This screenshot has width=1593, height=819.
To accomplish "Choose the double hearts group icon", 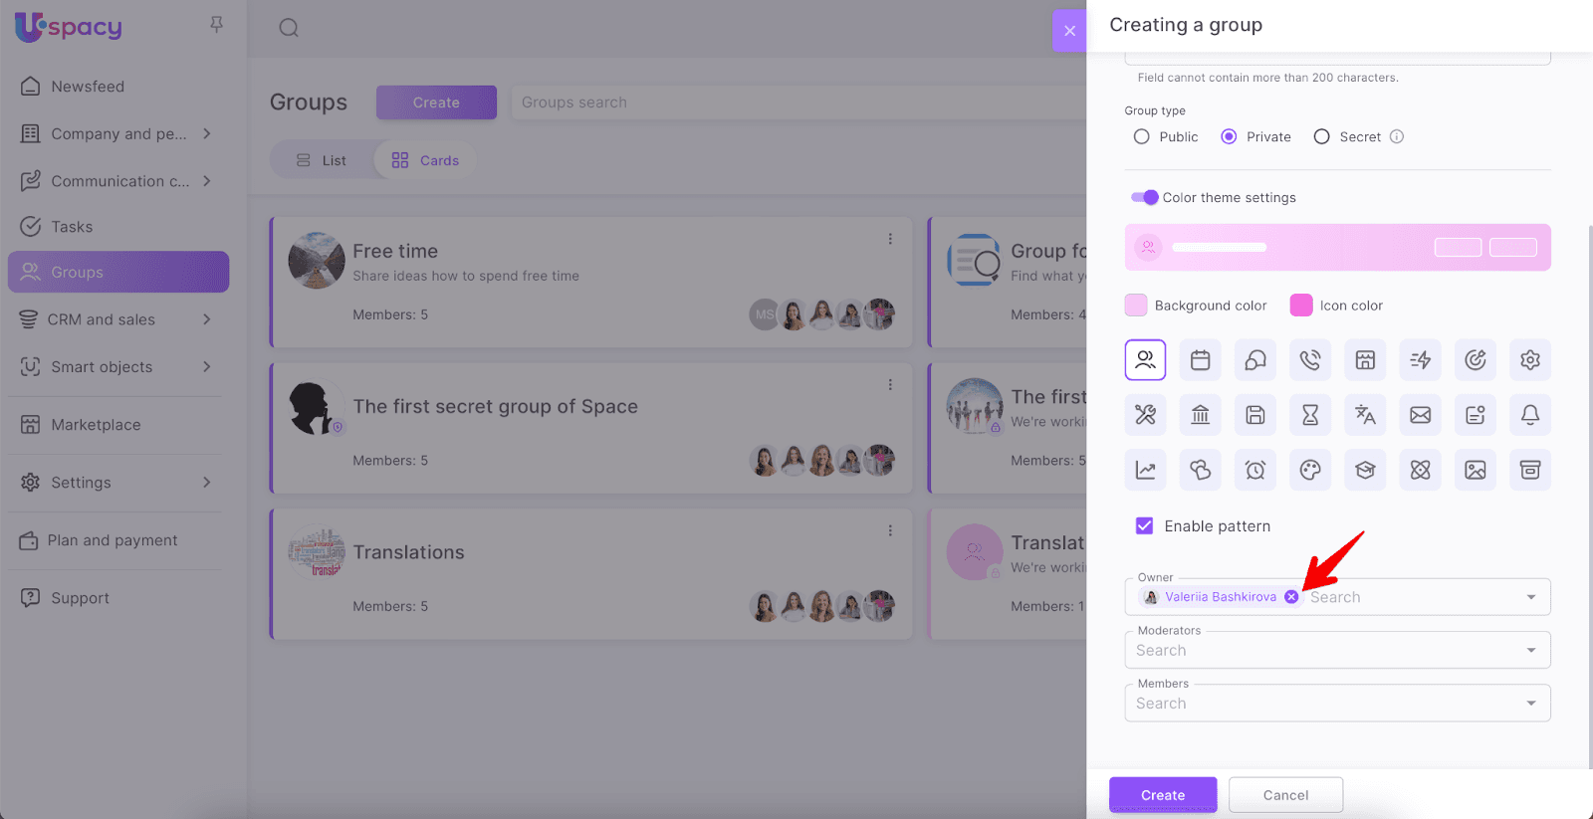I will click(1201, 470).
